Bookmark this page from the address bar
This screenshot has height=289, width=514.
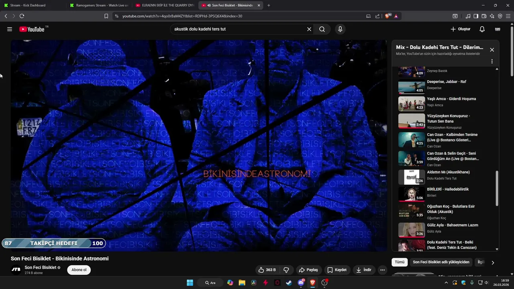(x=106, y=16)
